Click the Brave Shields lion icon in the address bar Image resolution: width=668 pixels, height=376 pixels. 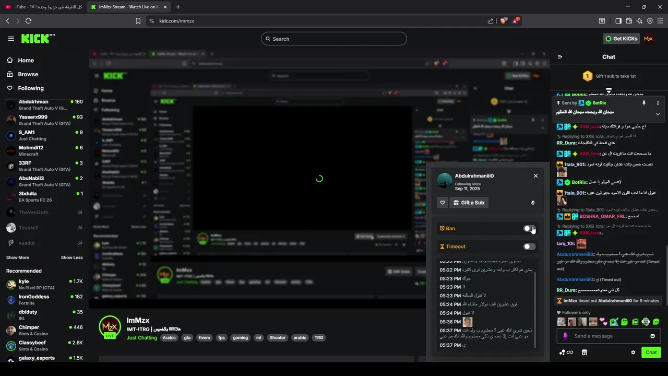(504, 21)
